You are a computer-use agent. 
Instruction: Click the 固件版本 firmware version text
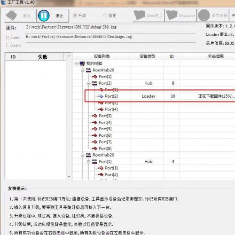[x=220, y=26]
